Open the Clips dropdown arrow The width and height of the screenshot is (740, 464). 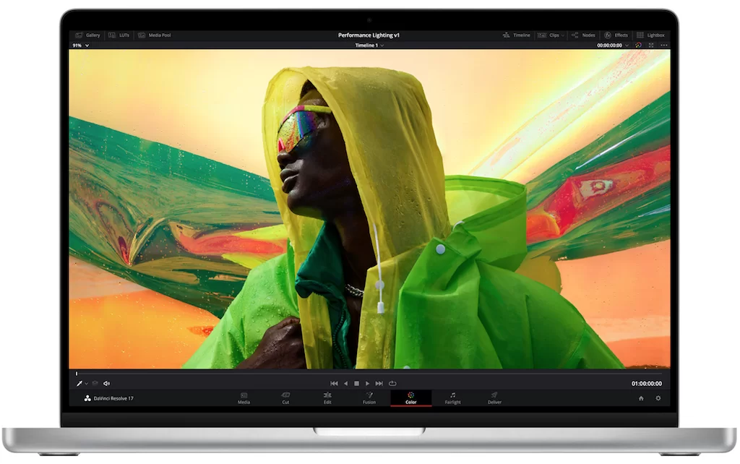tap(564, 35)
